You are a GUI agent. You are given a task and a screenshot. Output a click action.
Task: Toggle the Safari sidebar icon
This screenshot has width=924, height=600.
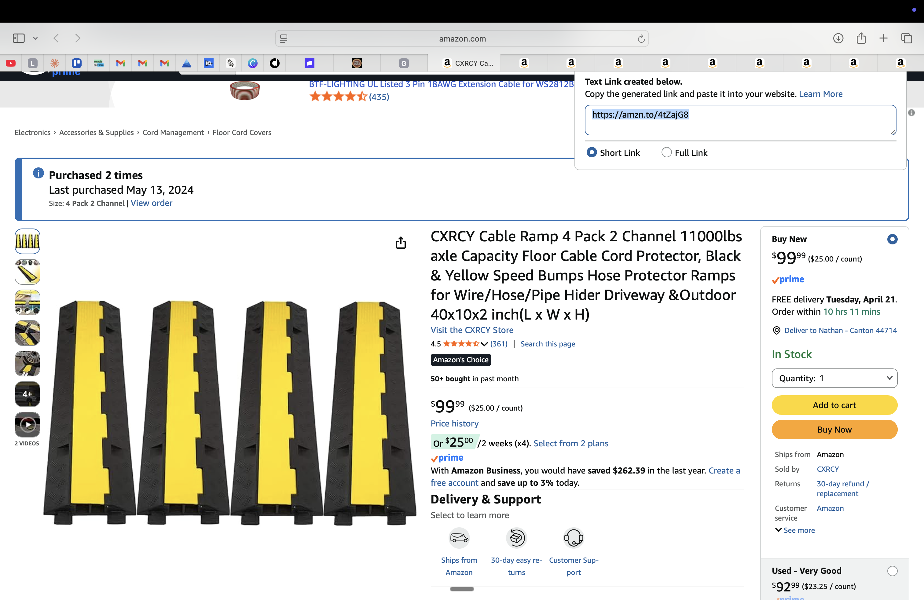19,38
